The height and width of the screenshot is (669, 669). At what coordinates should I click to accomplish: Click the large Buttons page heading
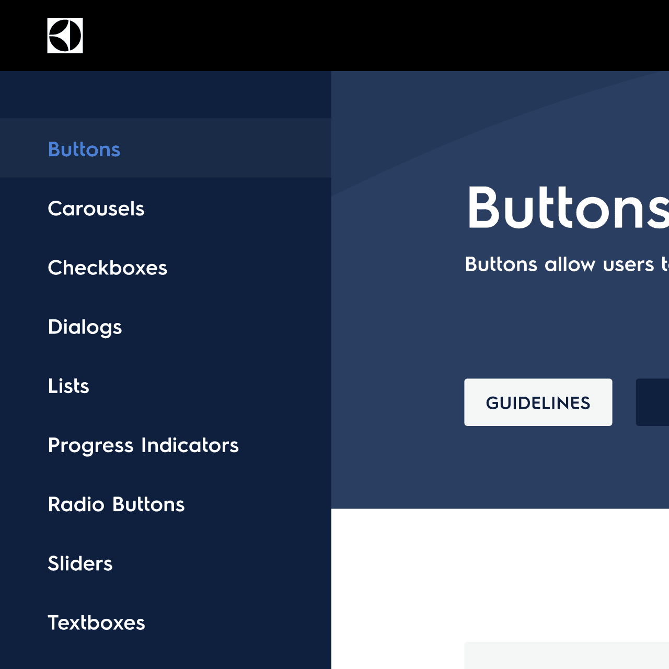click(x=567, y=208)
